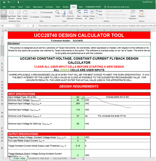Select column C header

(x=78, y=30)
